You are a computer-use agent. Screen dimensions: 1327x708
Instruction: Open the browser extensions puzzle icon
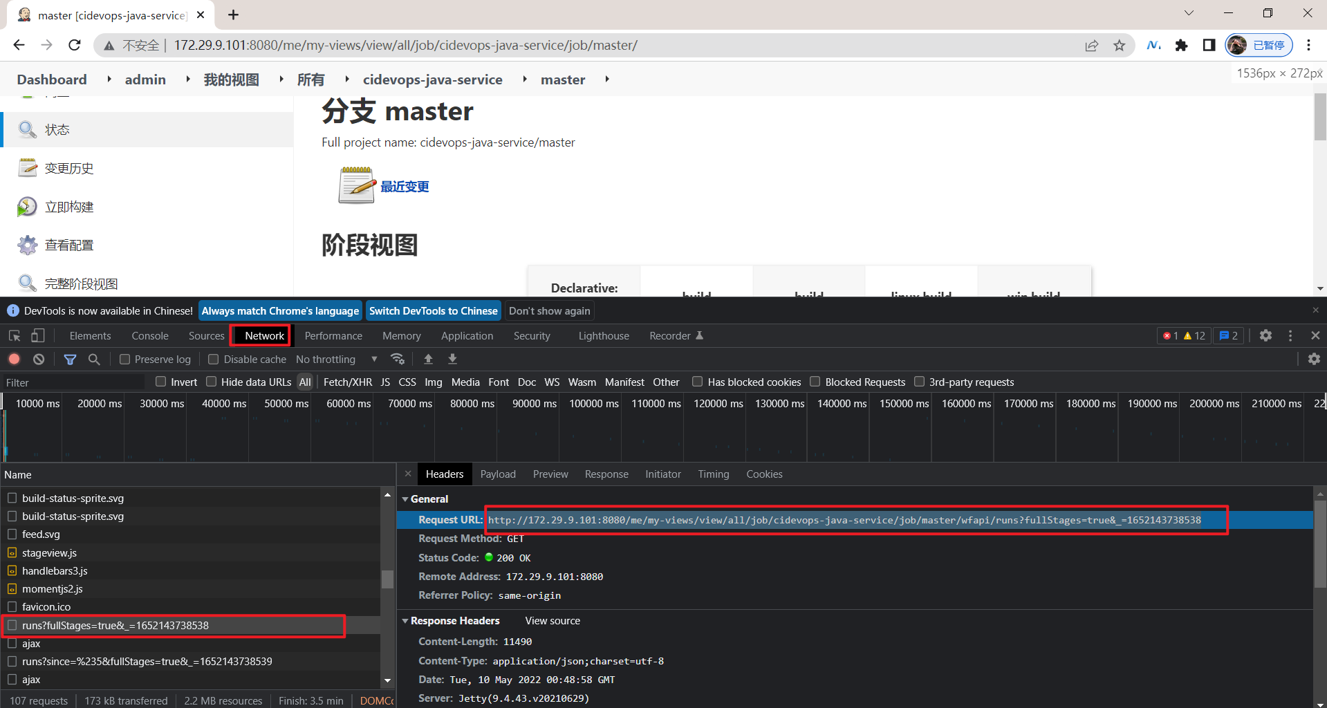[x=1181, y=45]
